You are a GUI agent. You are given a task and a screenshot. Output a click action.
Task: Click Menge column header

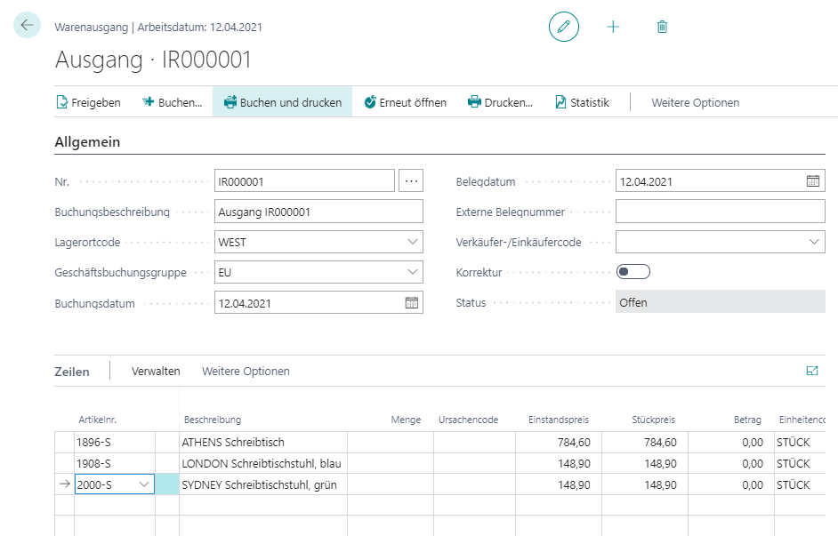point(406,420)
